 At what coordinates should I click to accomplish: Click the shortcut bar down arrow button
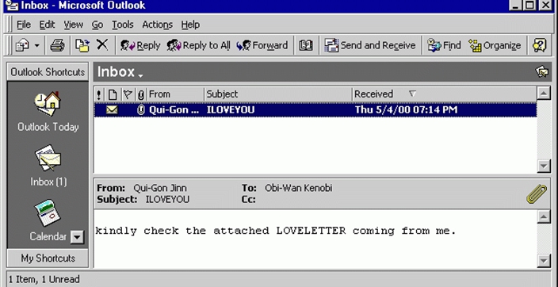(x=77, y=237)
